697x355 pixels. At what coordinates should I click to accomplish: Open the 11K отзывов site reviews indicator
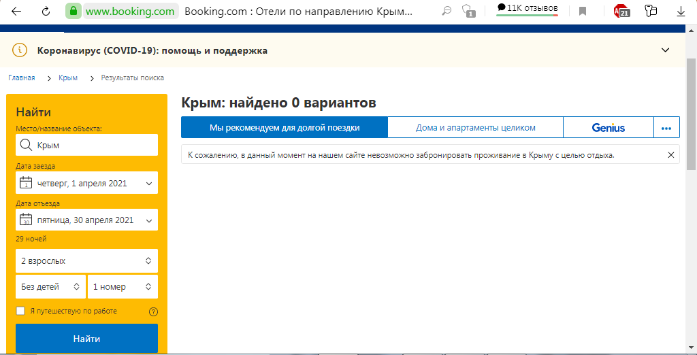[528, 10]
